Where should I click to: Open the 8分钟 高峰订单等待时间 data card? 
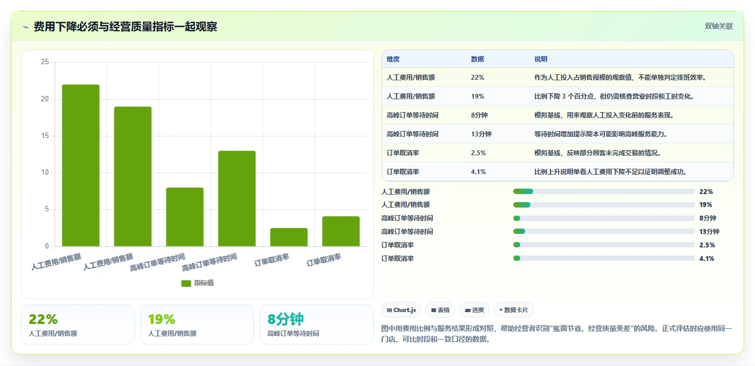[x=316, y=324]
